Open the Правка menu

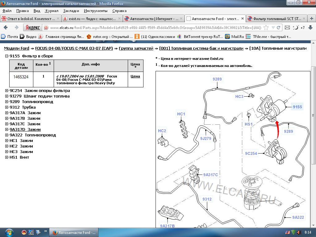22,11
